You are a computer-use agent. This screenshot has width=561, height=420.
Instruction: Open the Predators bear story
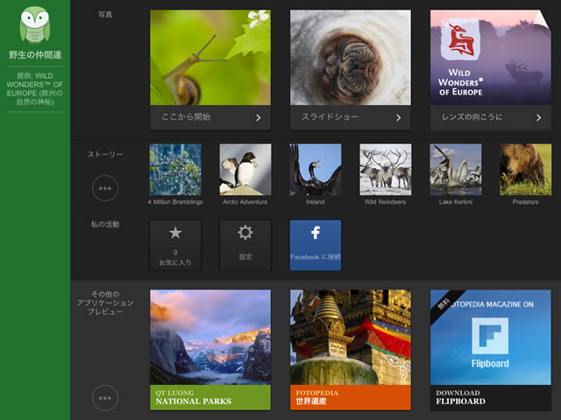coord(526,169)
